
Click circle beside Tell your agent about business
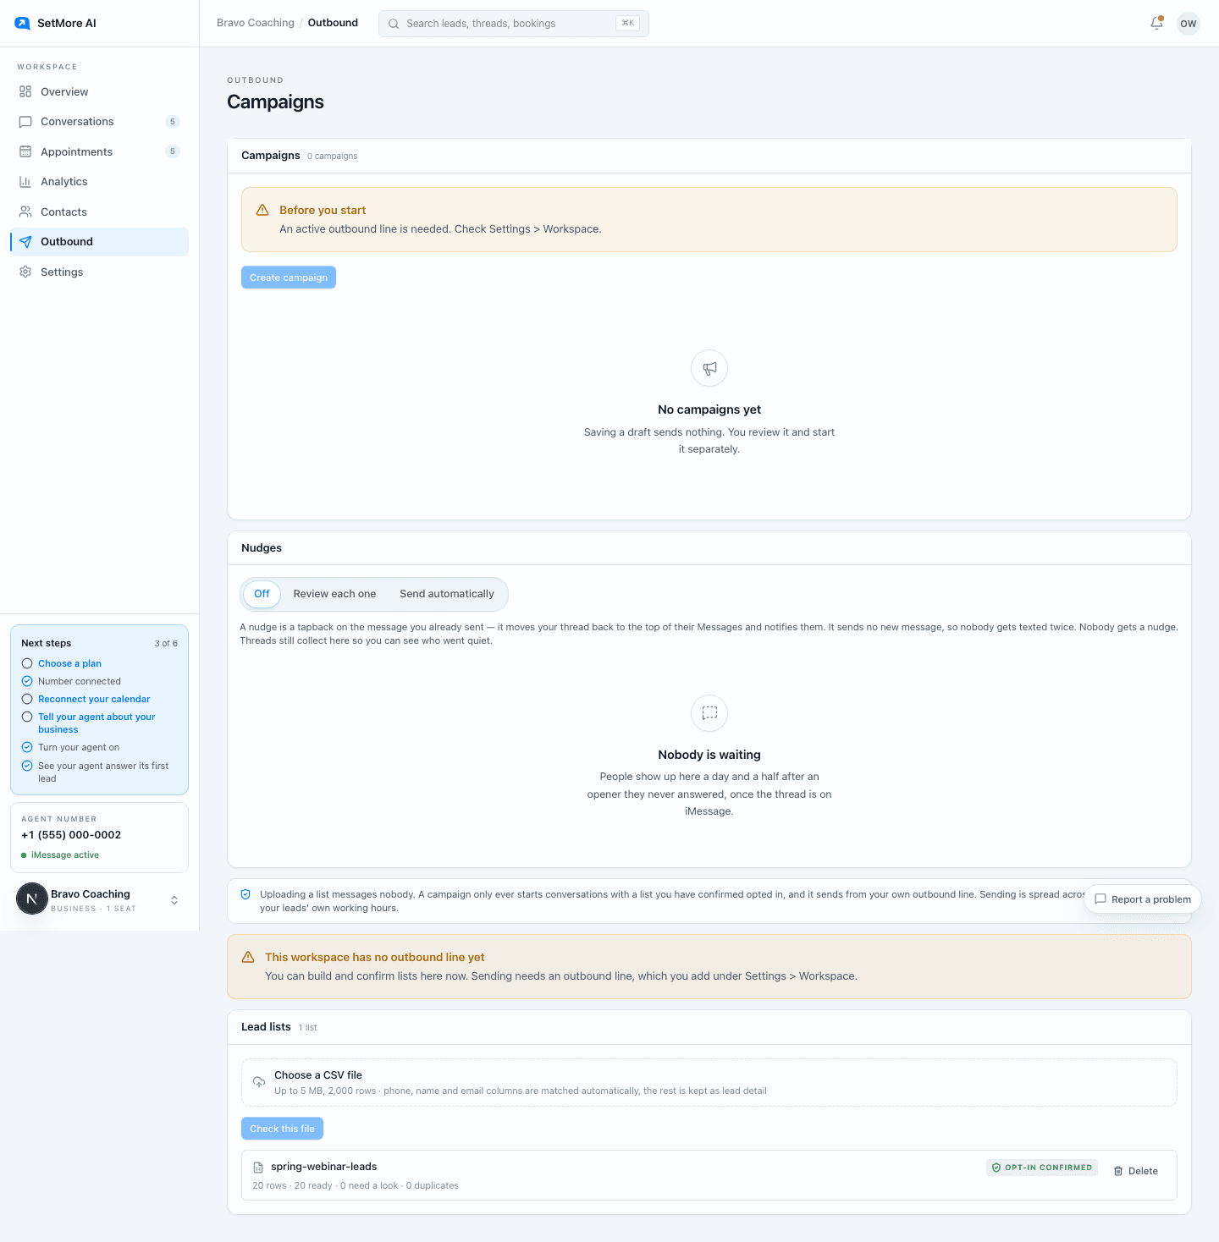27,717
